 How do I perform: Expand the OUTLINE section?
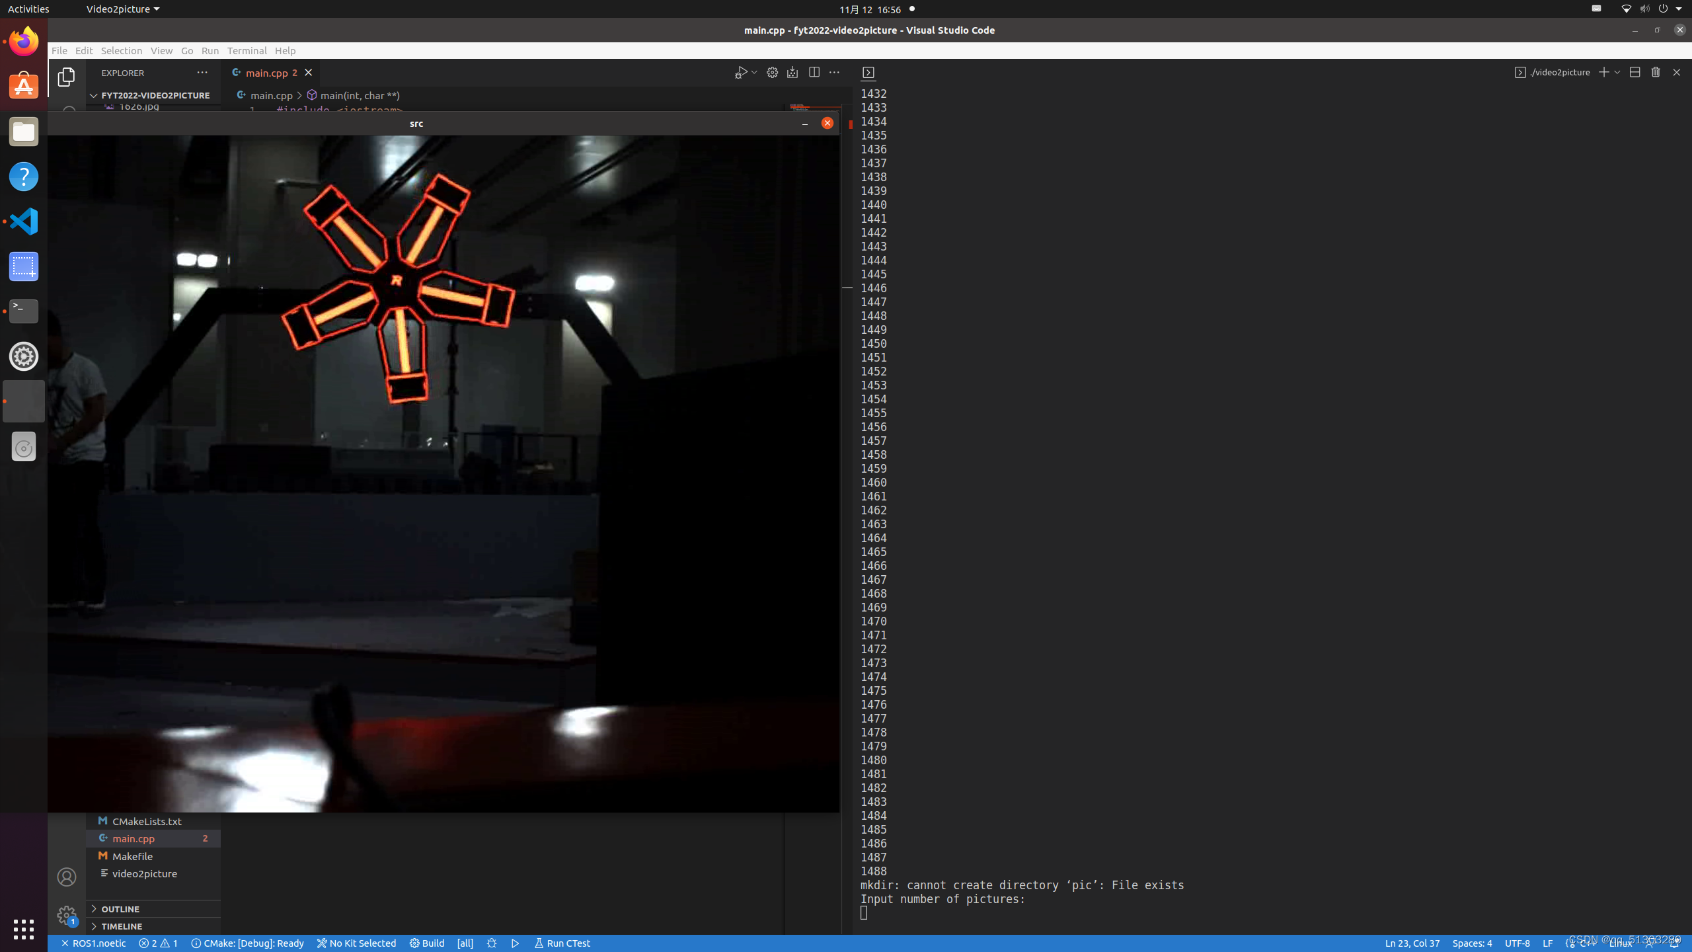click(x=120, y=909)
